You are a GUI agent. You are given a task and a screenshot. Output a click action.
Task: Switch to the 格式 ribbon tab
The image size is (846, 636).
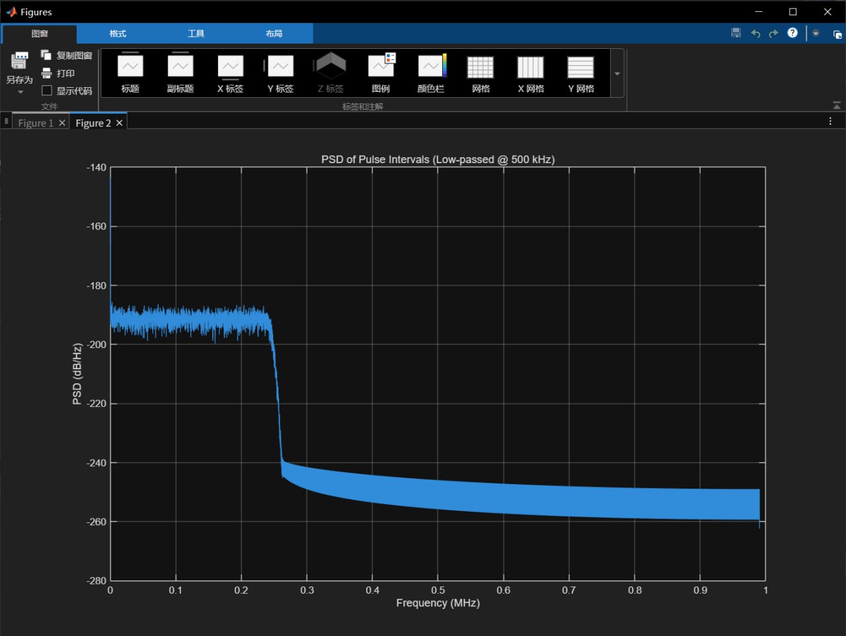(x=118, y=34)
